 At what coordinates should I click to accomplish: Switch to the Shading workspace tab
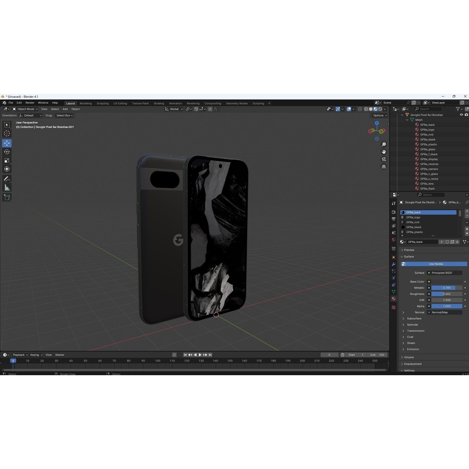[159, 103]
